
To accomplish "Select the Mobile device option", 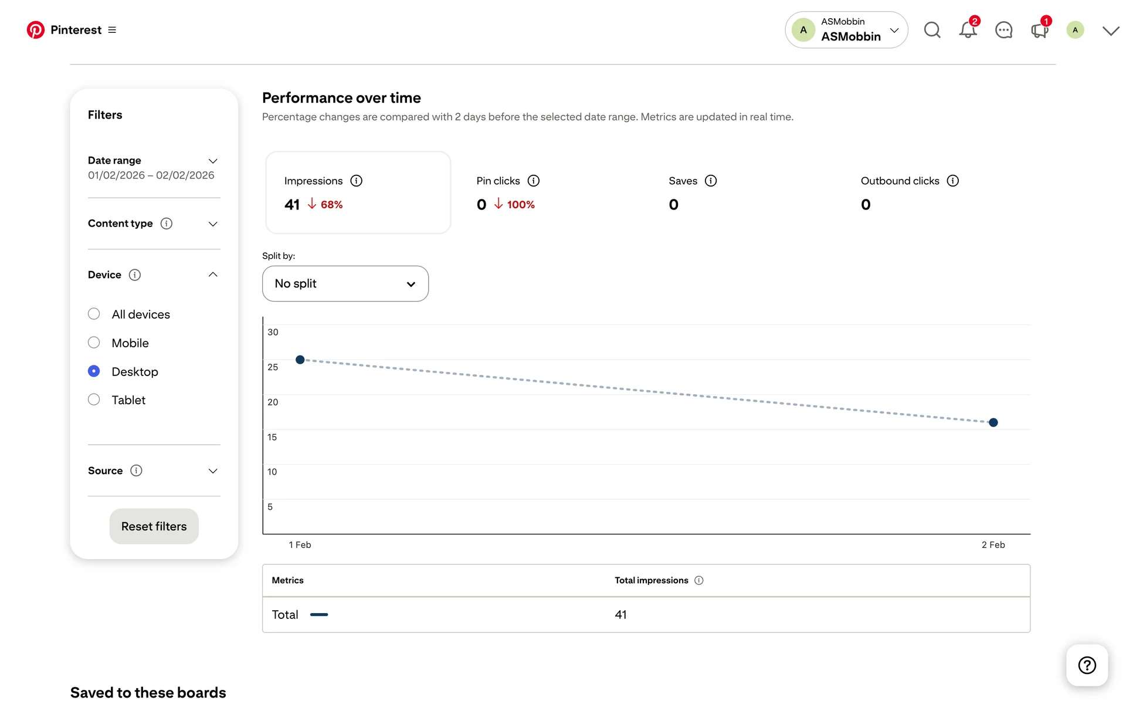I will 94,343.
